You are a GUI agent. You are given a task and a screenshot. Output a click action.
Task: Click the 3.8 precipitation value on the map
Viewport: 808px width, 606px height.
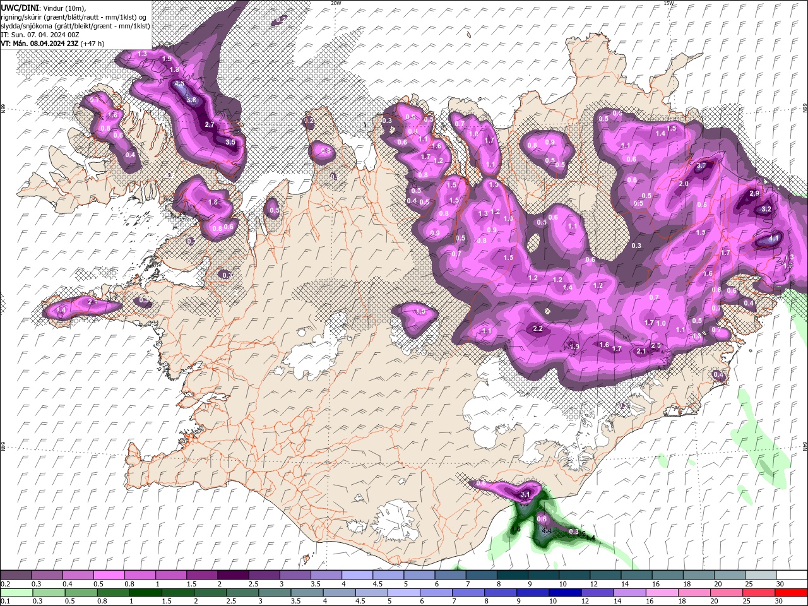tap(192, 100)
